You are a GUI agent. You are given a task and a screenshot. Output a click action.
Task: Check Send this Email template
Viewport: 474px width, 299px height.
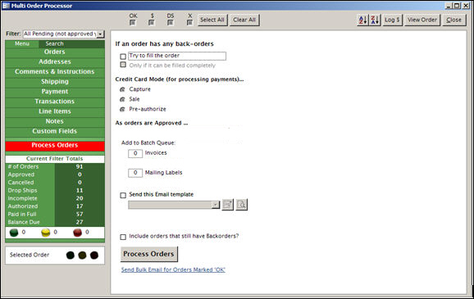123,195
